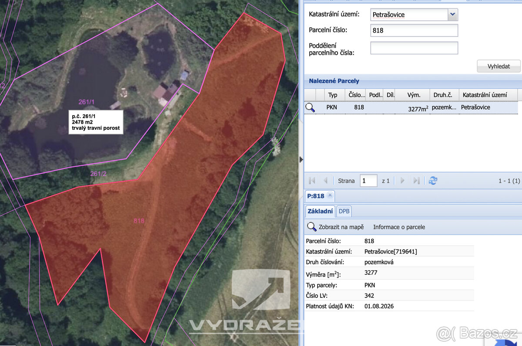Focus the Poddělení parcelního čísla field
This screenshot has height=346, width=522.
tap(414, 48)
